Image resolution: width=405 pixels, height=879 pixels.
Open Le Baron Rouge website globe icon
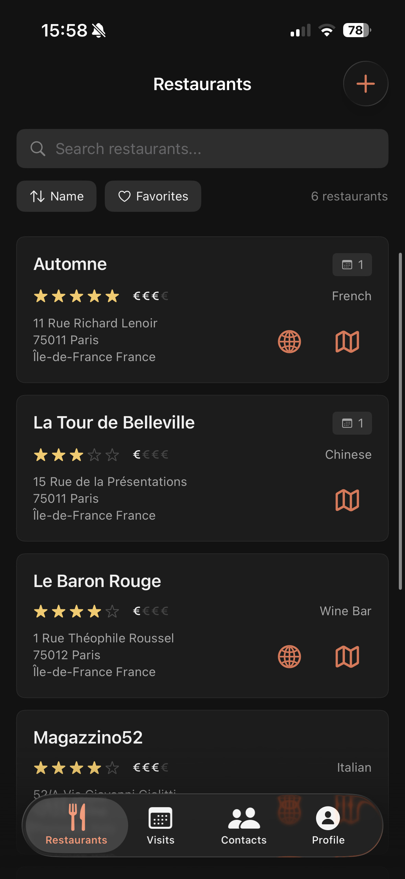tap(289, 656)
